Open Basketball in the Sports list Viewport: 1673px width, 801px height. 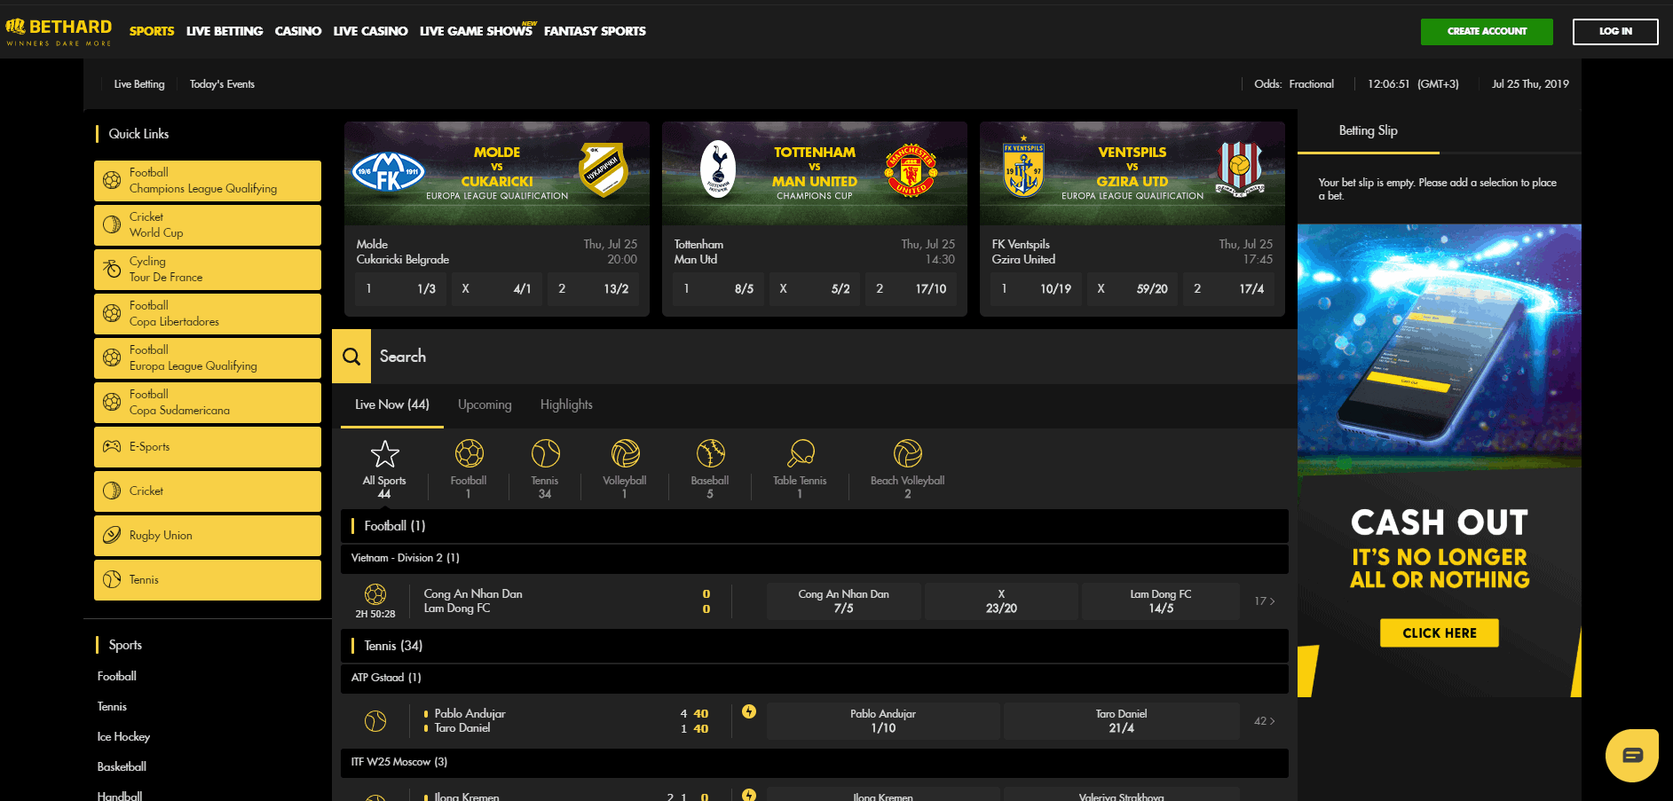(x=122, y=767)
